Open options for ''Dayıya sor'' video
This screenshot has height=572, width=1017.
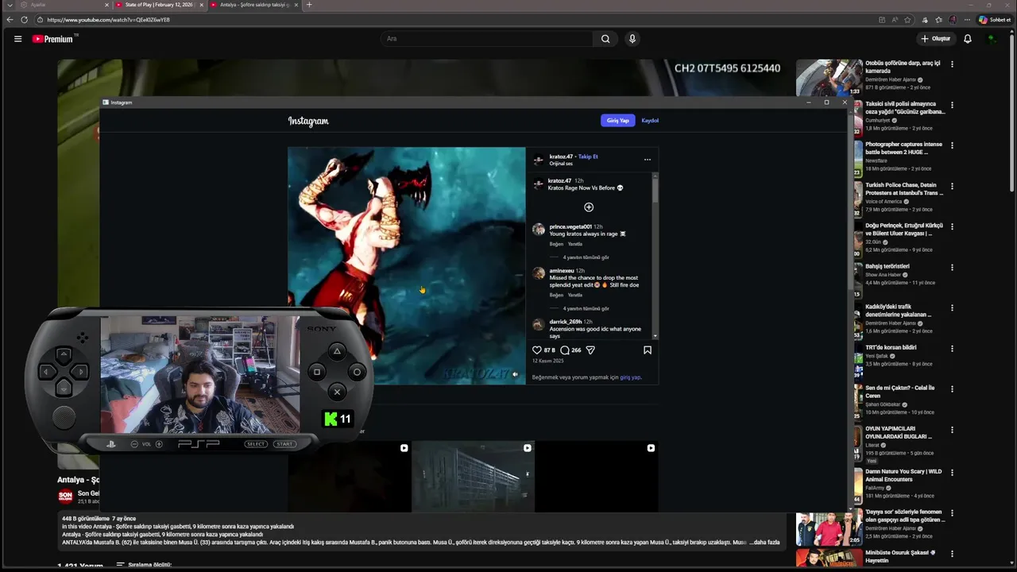(x=952, y=513)
